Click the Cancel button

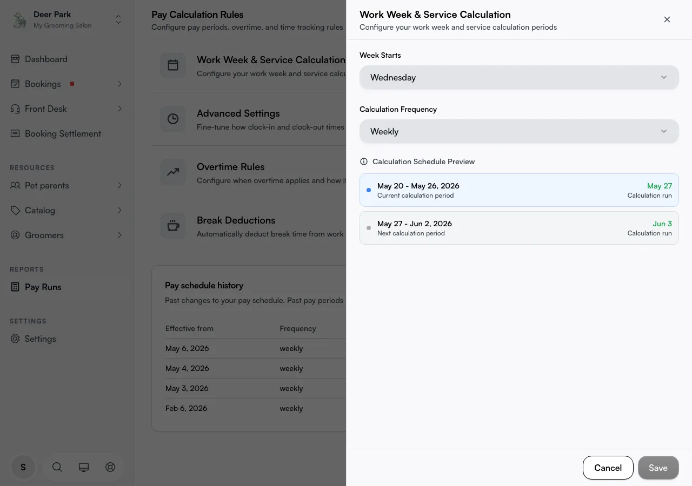pos(608,468)
